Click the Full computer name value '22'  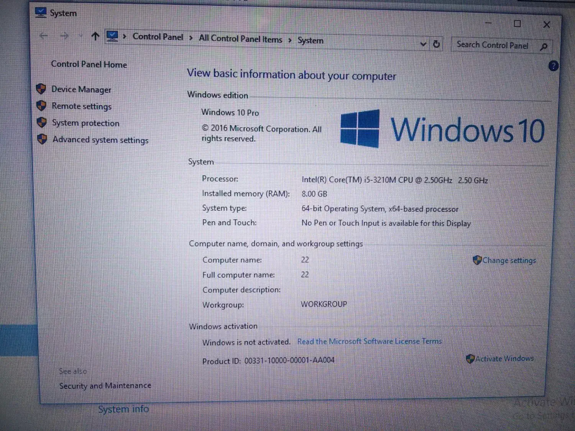(x=305, y=275)
